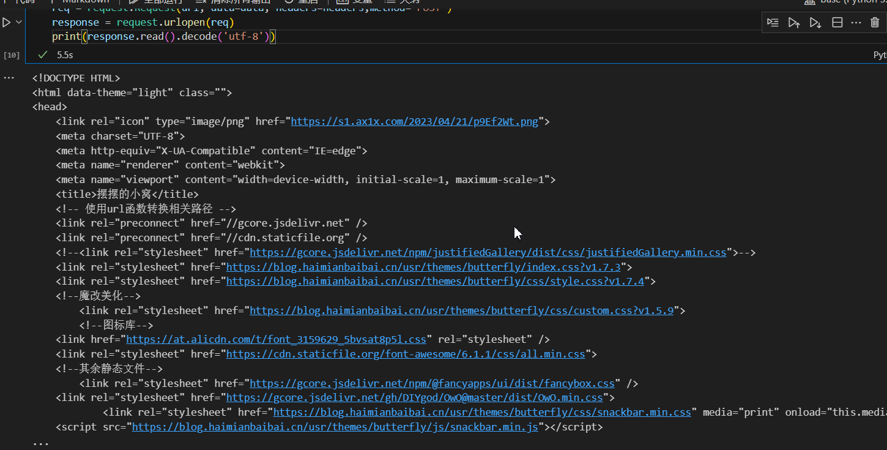This screenshot has height=450, width=887.
Task: Execute cell and below via cell toolbar icon
Action: point(815,23)
